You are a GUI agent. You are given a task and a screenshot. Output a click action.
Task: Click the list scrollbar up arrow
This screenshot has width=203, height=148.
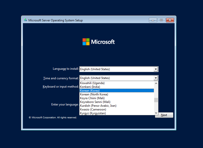click(x=156, y=83)
